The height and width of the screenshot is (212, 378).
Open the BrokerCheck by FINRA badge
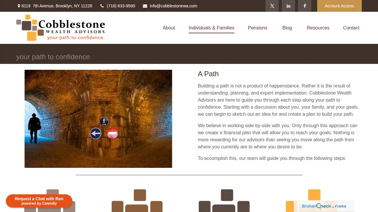point(324,206)
